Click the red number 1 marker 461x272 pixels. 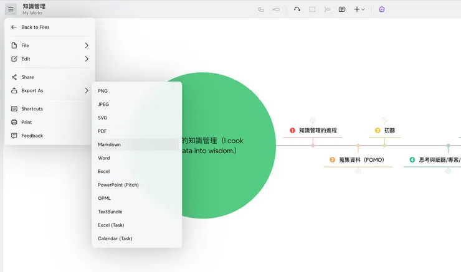[x=292, y=131]
